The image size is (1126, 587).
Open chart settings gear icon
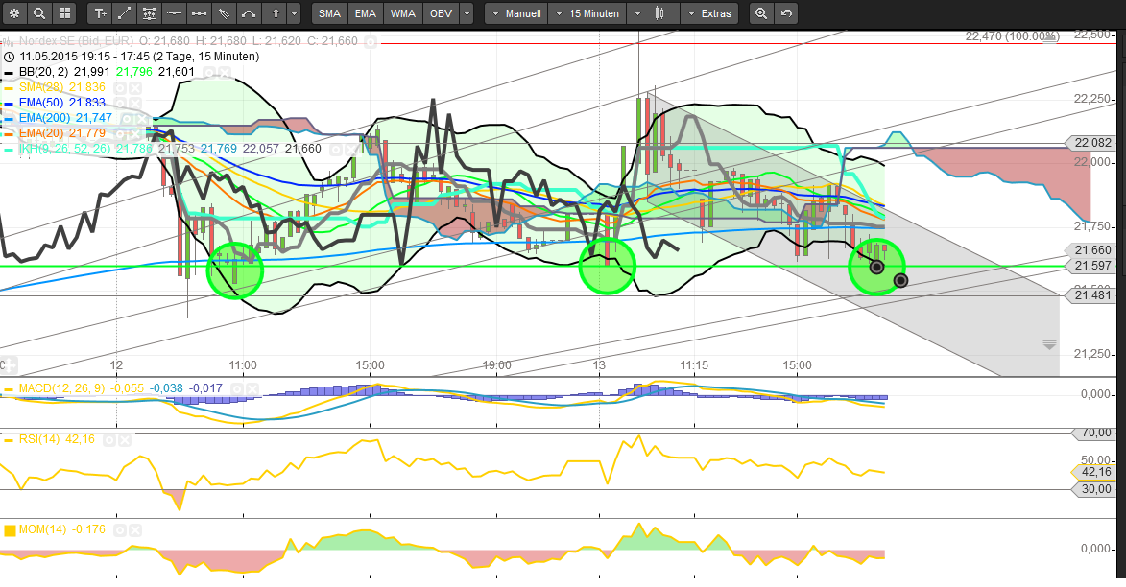(14, 12)
